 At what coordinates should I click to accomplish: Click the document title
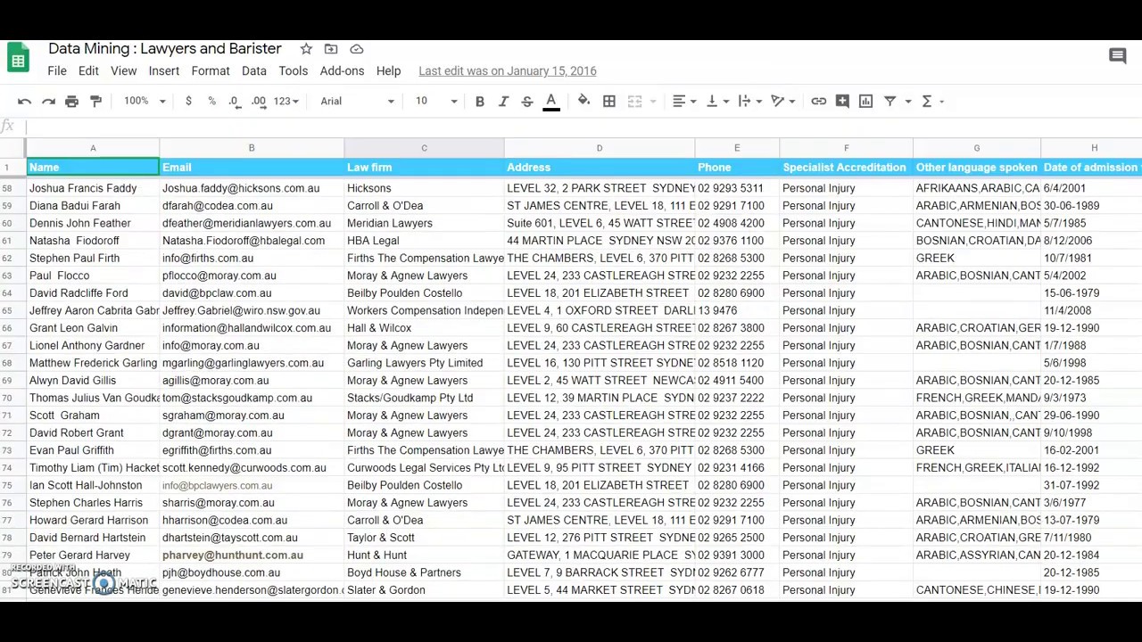pyautogui.click(x=165, y=49)
